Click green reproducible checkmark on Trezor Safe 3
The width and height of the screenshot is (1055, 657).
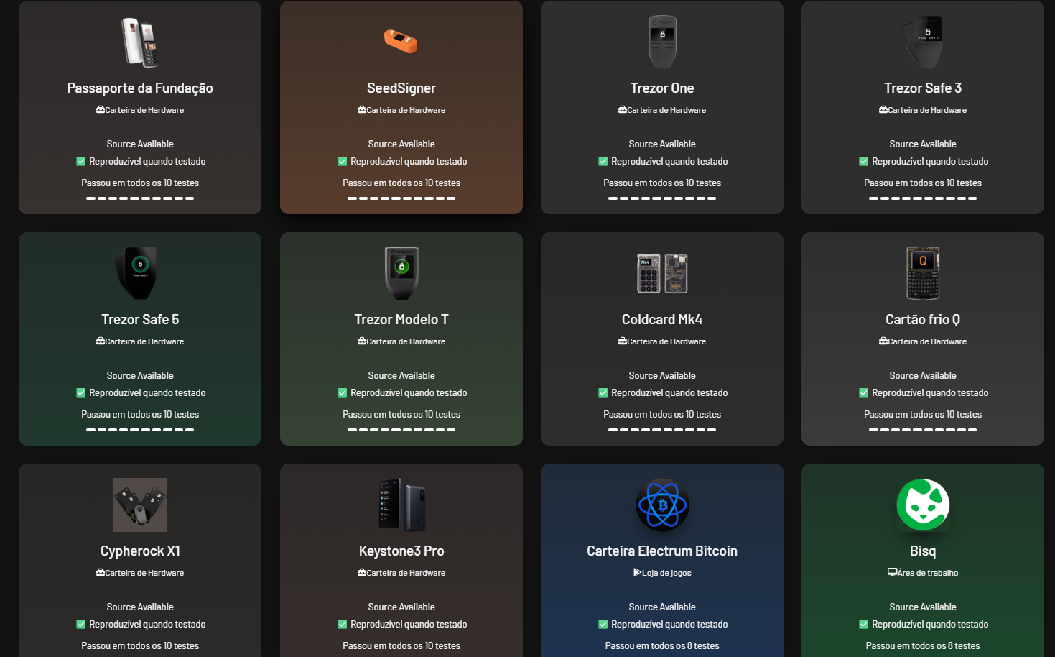(864, 162)
